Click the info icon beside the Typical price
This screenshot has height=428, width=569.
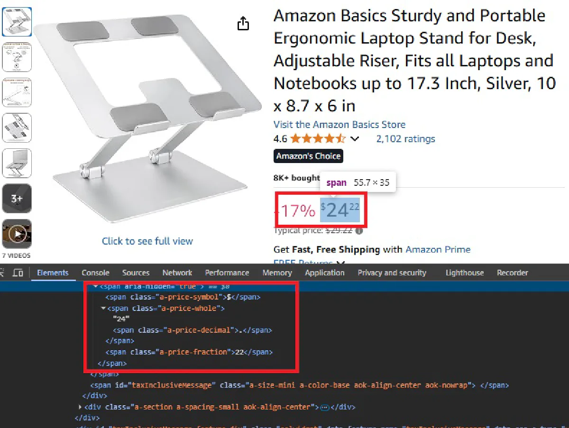tap(358, 230)
